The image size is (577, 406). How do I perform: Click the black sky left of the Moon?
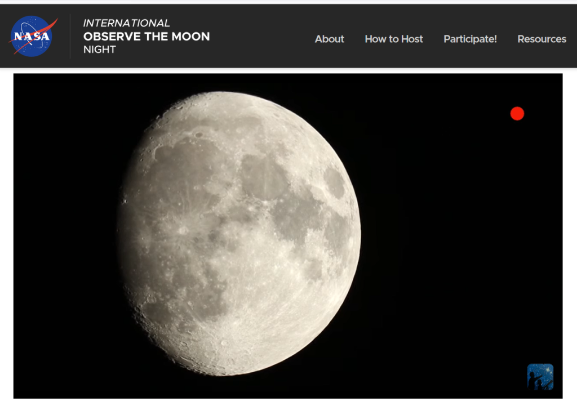point(62,237)
